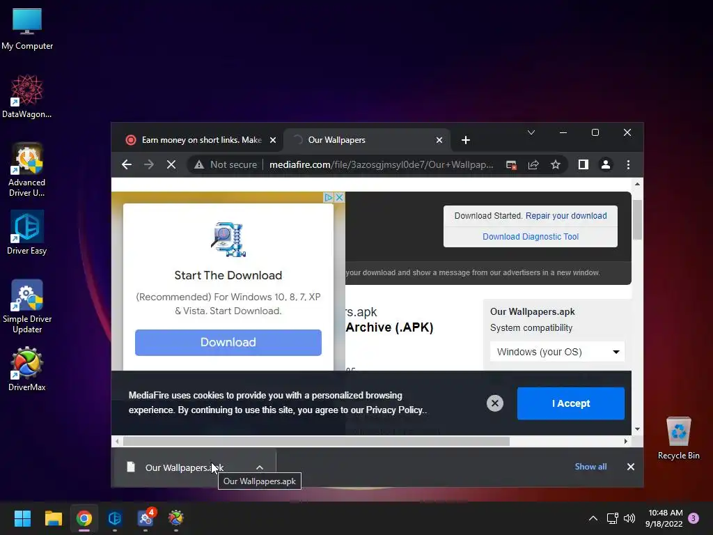Image resolution: width=713 pixels, height=535 pixels.
Task: Open notification center badge showing 3
Action: point(694,518)
